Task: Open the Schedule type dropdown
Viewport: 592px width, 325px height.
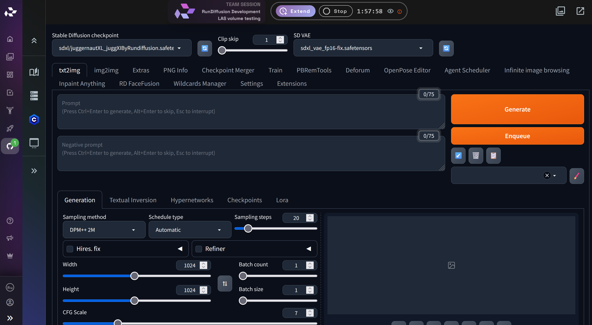Action: (x=190, y=230)
